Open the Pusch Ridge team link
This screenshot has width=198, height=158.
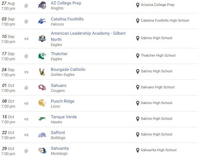tap(62, 101)
